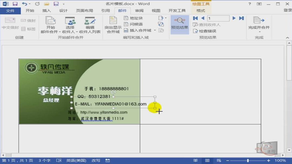Click inside the record number field
The image size is (292, 164).
click(218, 18)
